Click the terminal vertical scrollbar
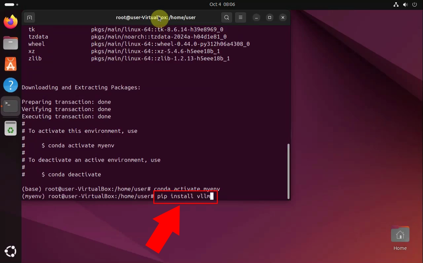This screenshot has height=263, width=423. (x=288, y=171)
